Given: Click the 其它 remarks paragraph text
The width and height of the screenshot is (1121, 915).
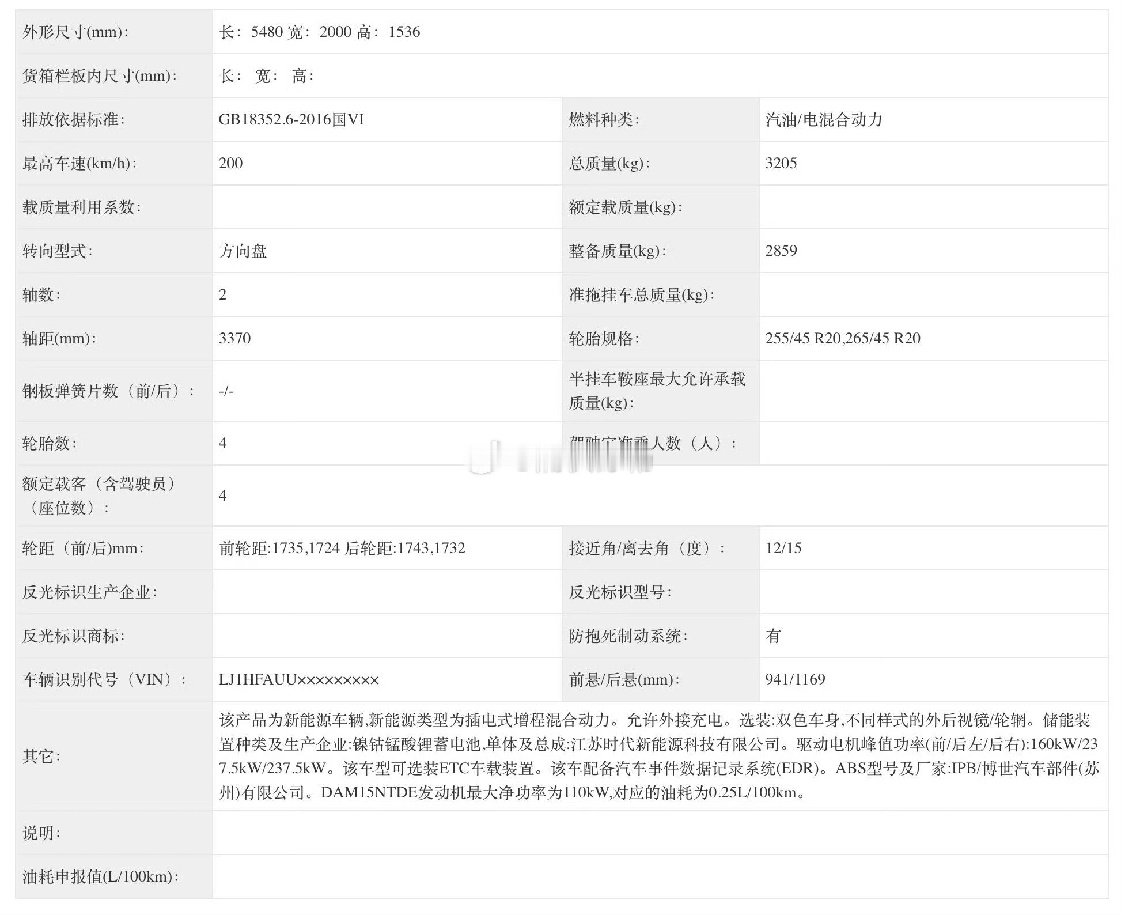Looking at the screenshot, I should [659, 756].
